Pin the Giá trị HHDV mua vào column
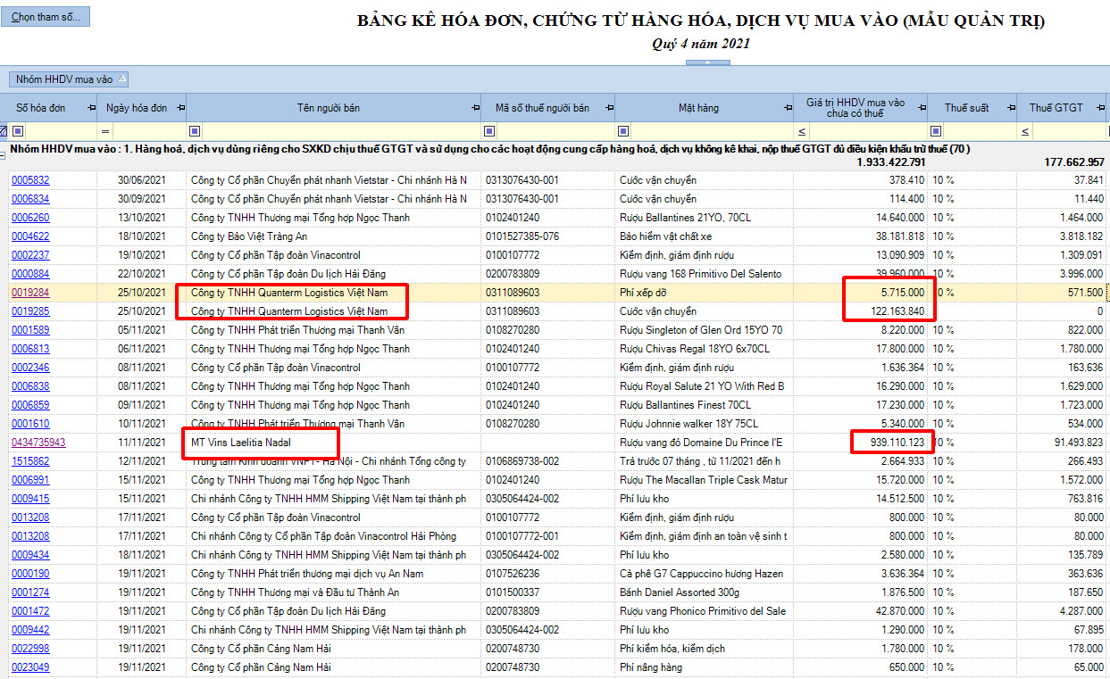 tap(921, 108)
